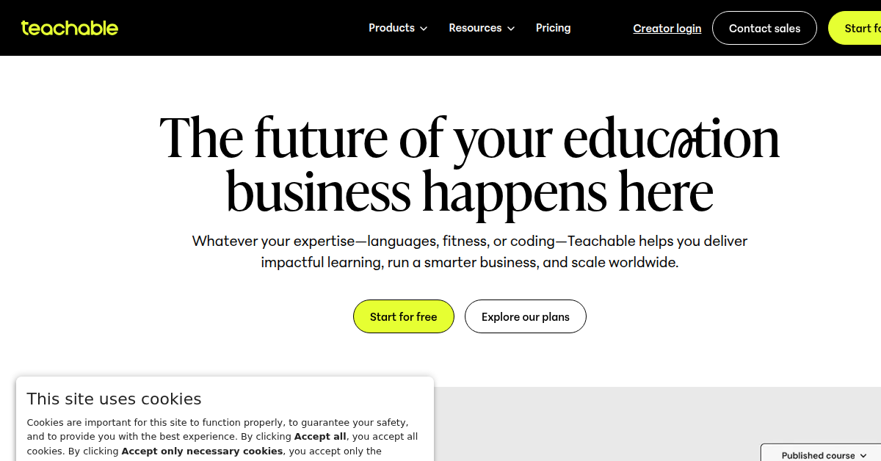Select the Explore our plans button
881x461 pixels.
click(x=525, y=317)
